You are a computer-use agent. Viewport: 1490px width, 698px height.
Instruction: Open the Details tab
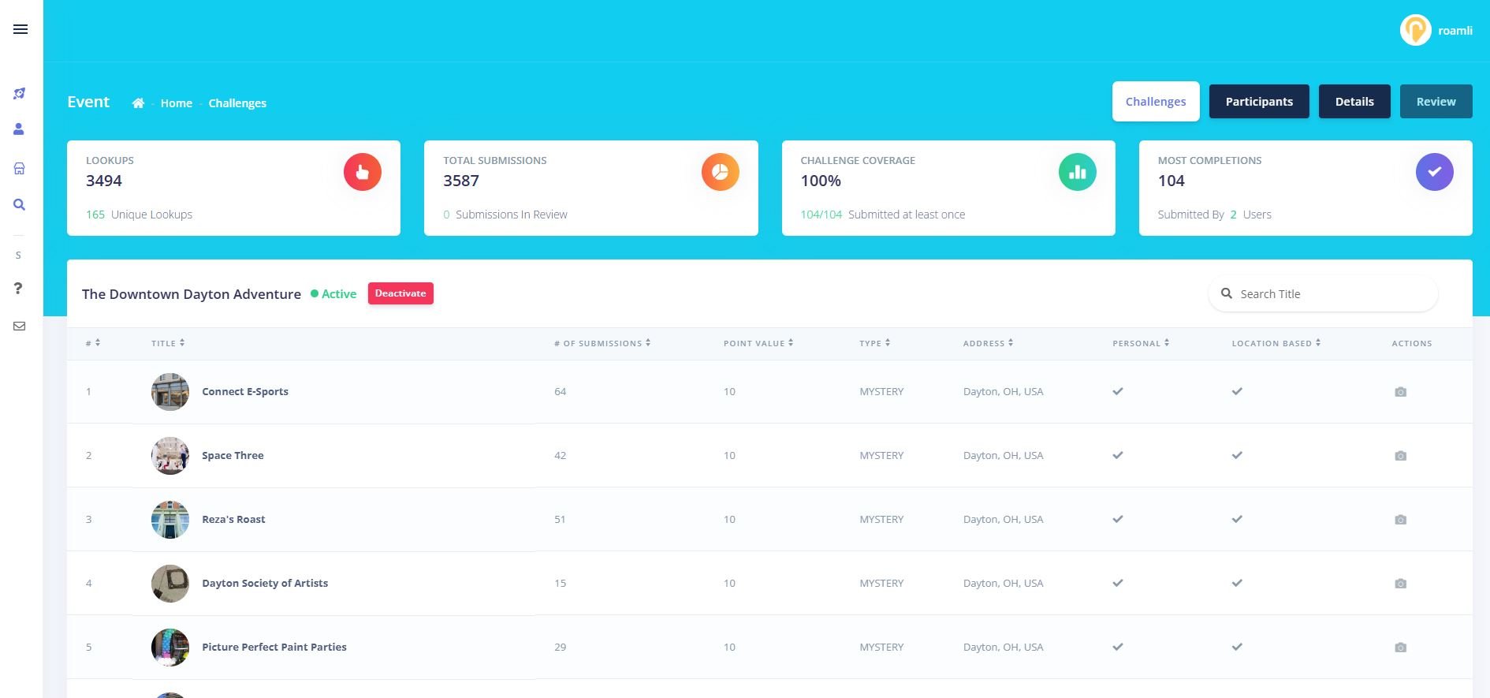[x=1354, y=102]
